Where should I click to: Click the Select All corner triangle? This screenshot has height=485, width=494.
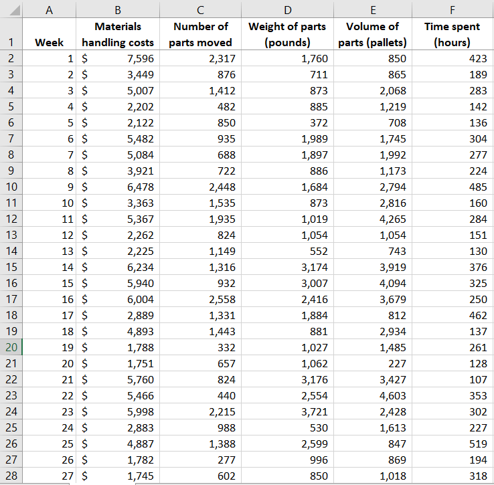click(15, 11)
